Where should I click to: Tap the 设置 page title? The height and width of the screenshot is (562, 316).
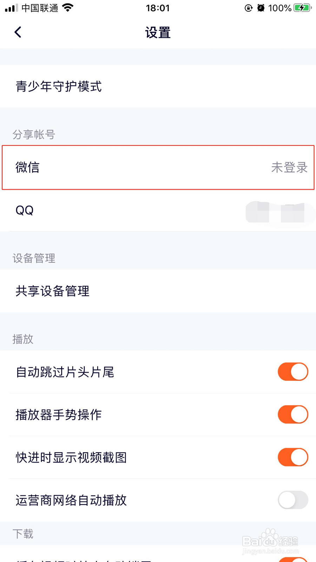point(158,32)
